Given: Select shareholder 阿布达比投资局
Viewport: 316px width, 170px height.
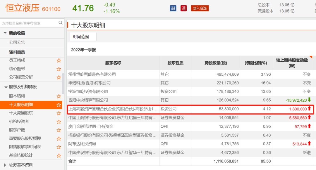Looking at the screenshot, I should tap(82, 144).
